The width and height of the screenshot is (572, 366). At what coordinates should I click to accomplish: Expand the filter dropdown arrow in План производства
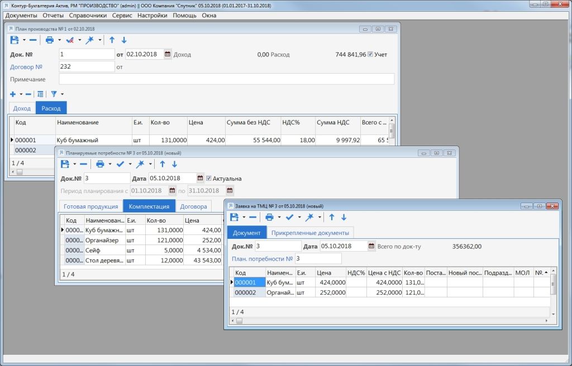click(62, 94)
